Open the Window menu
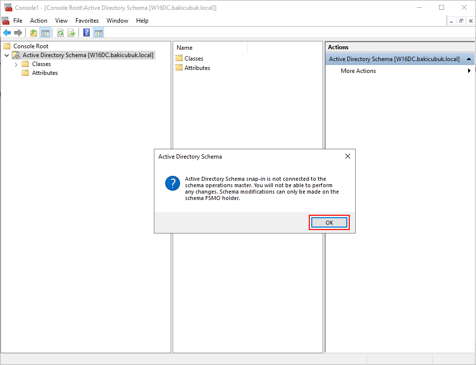476x365 pixels. point(117,21)
